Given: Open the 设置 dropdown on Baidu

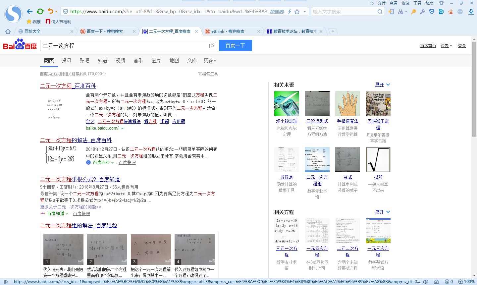Looking at the screenshot, I should coord(446,46).
